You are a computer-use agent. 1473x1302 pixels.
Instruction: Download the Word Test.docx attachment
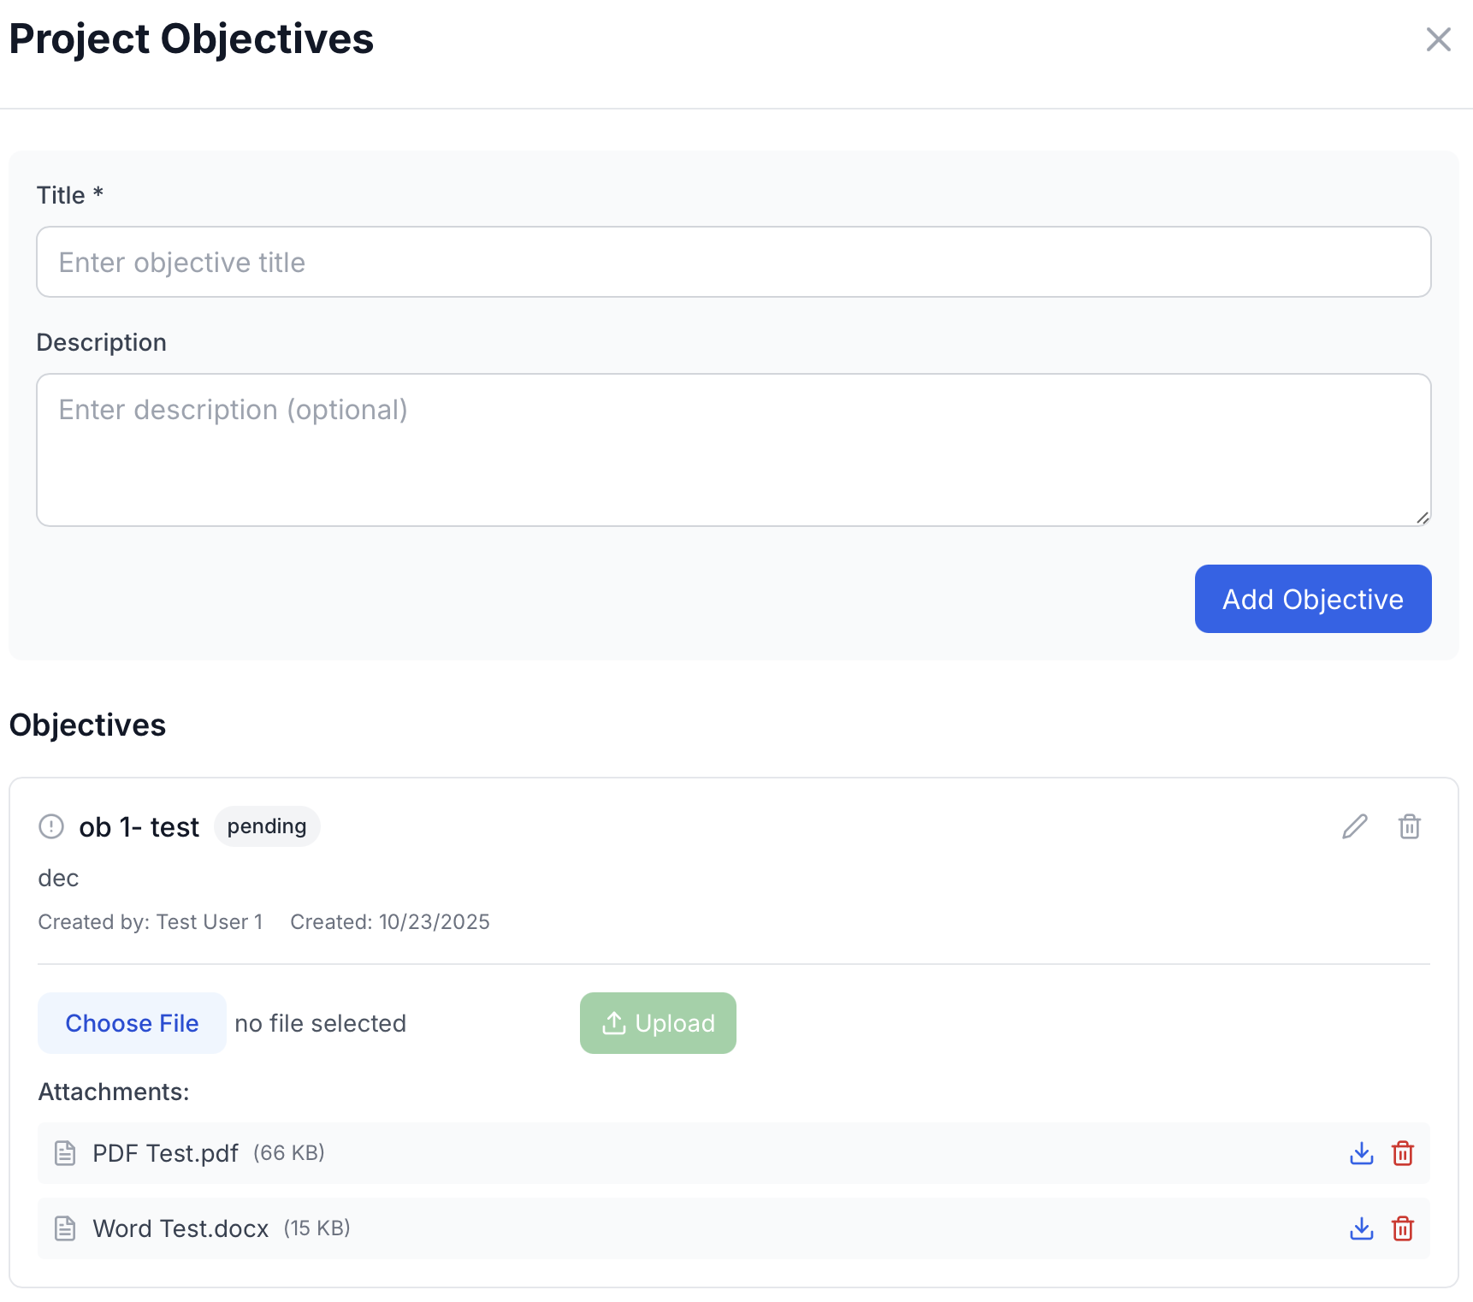[x=1361, y=1228]
